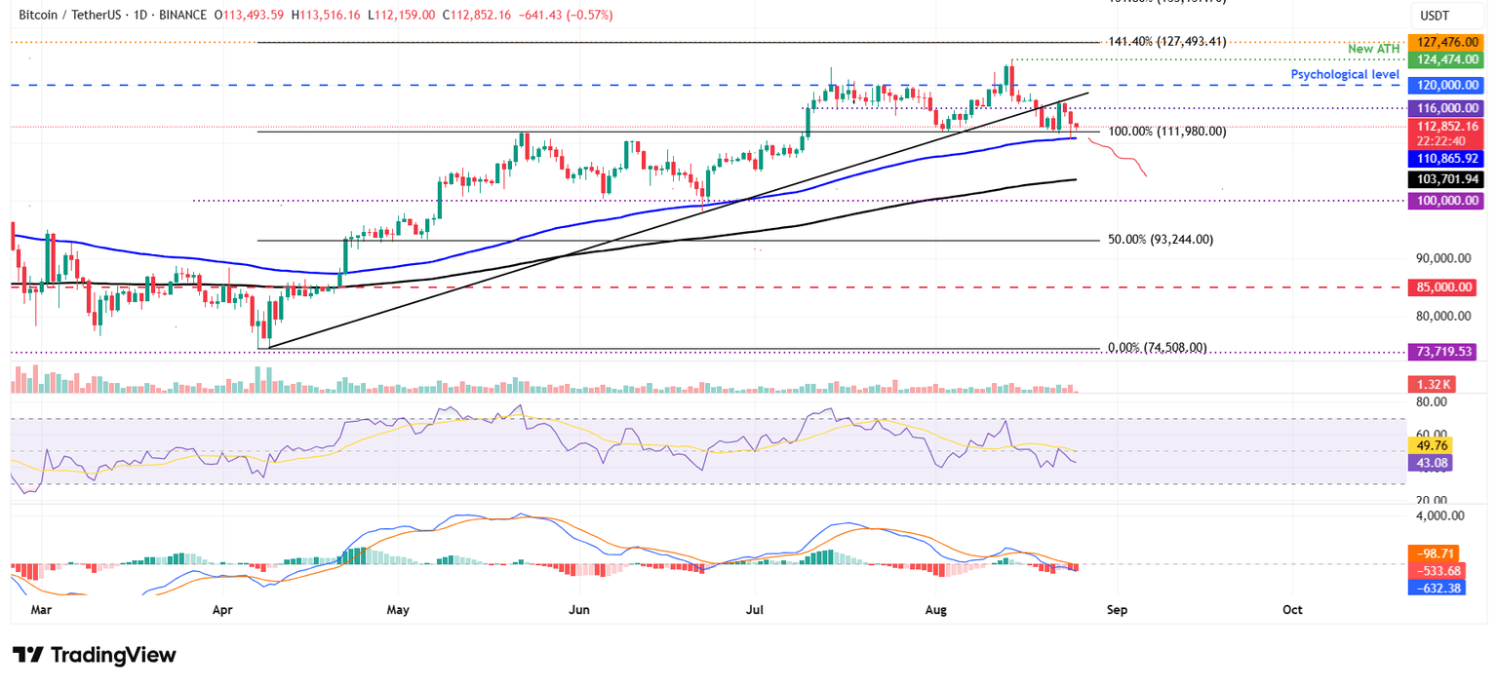Click the purple 116,000.00 price tag
The height and width of the screenshot is (686, 1498).
tap(1446, 108)
